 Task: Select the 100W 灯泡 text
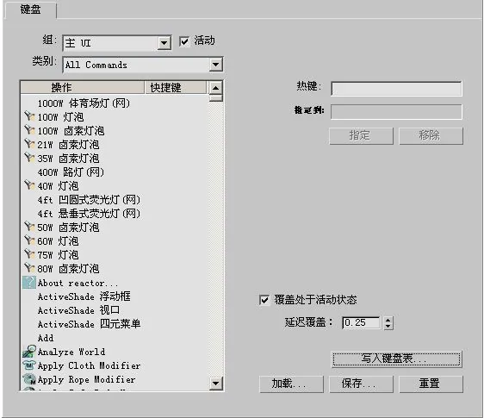[x=60, y=116]
